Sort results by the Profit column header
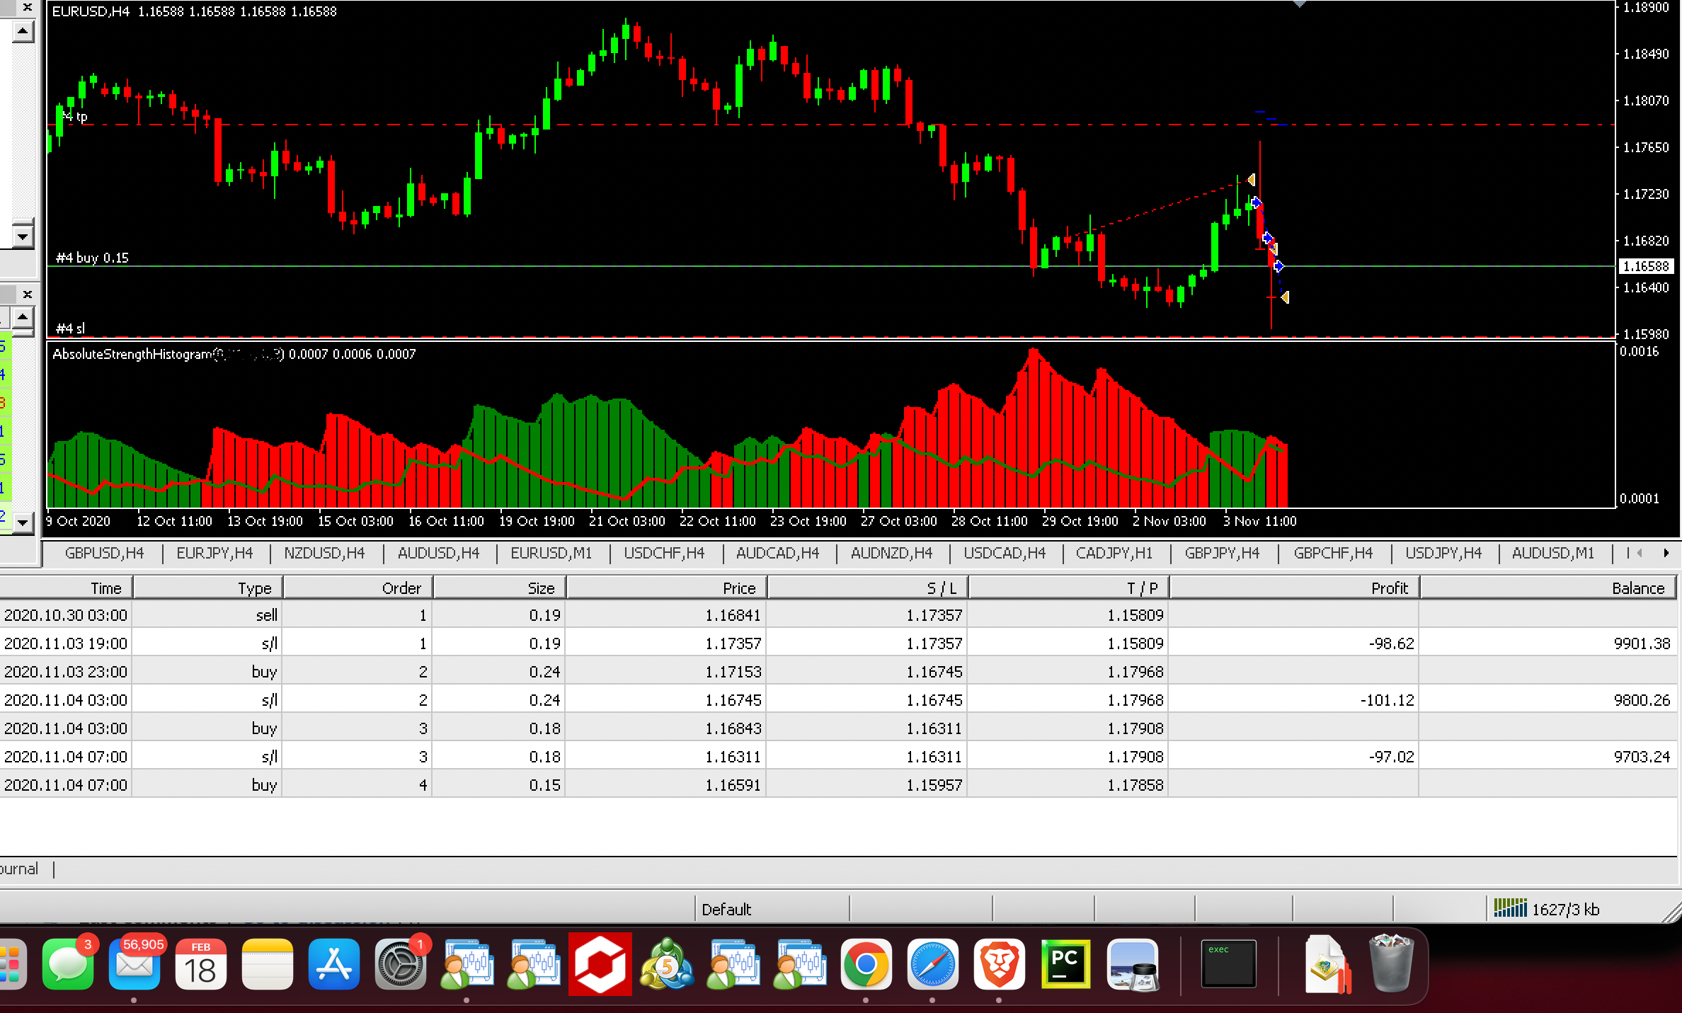 click(1294, 588)
